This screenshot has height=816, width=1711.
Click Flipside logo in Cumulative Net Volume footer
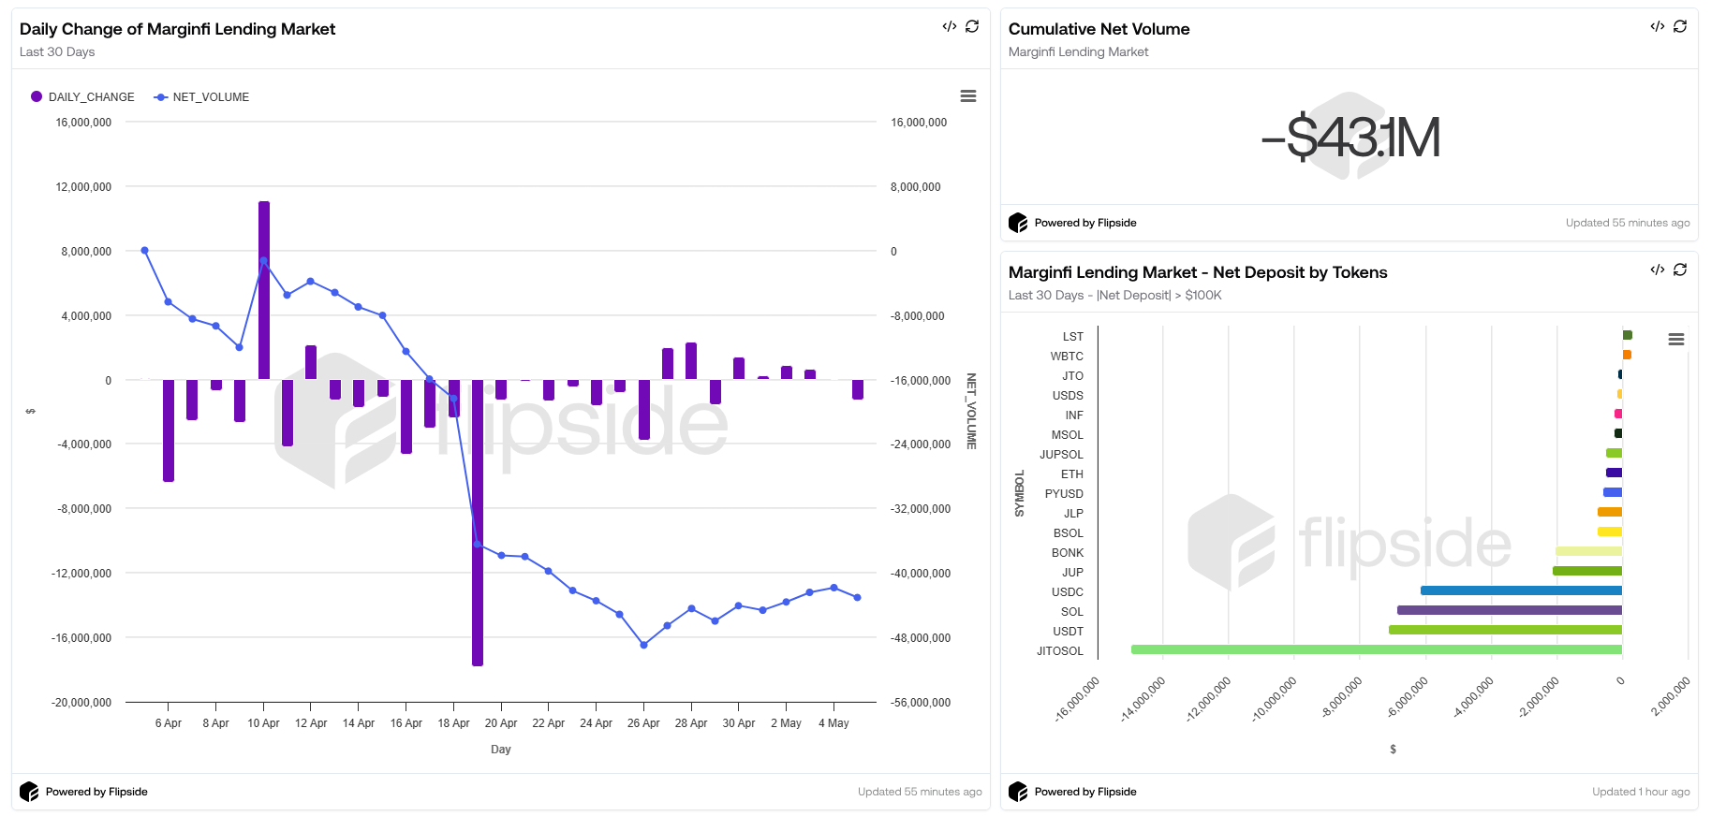click(x=1018, y=223)
